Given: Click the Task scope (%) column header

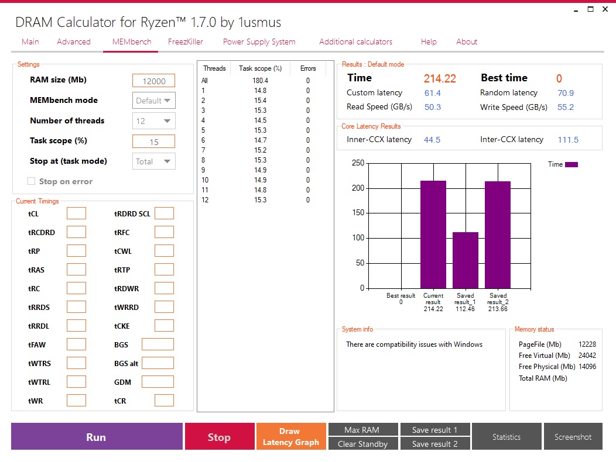Looking at the screenshot, I should click(260, 68).
